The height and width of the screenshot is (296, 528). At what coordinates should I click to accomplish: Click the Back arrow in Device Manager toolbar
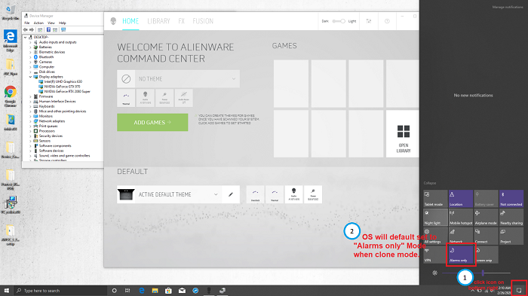point(25,29)
